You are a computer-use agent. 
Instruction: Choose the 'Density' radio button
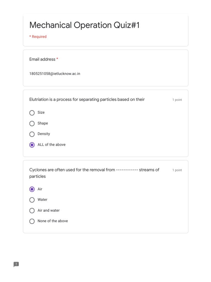(32, 134)
